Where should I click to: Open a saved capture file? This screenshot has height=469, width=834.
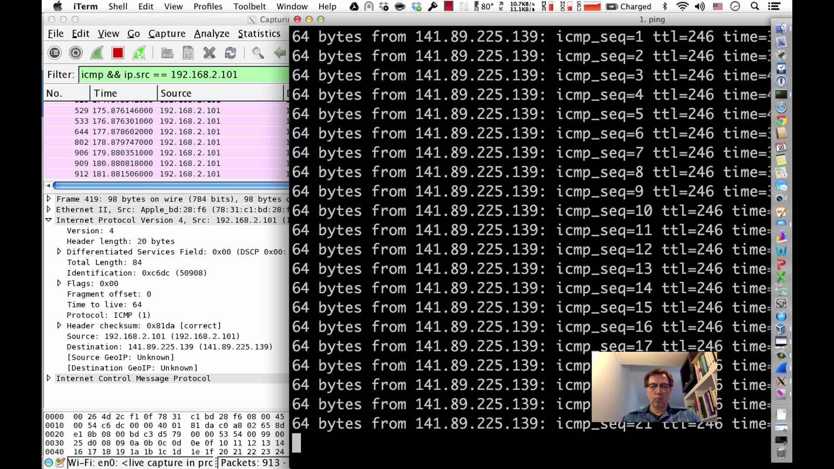(167, 53)
